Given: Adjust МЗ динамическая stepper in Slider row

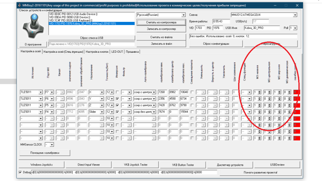Looking at the screenshot, I should tap(289, 112).
